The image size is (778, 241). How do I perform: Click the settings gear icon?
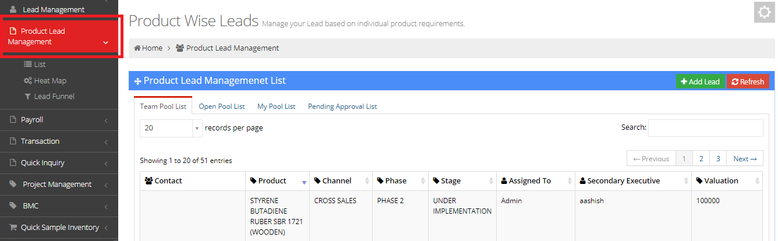point(764,12)
